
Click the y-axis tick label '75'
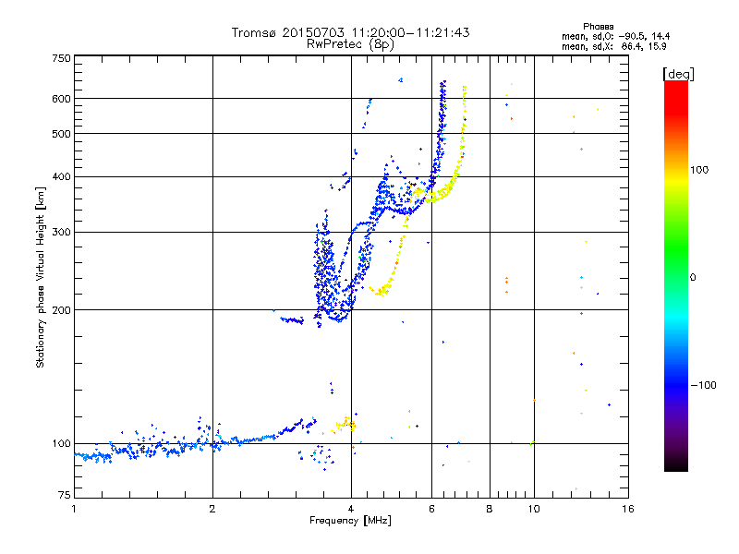coord(65,495)
